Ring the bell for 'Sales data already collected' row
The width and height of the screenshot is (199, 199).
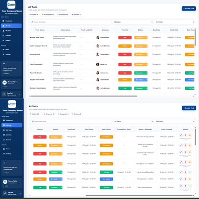[190, 135]
